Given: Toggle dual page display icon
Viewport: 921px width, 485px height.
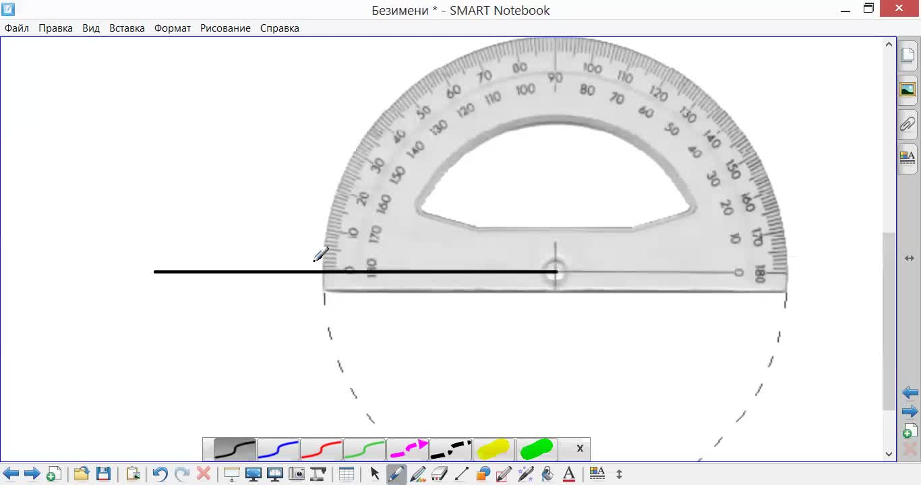Looking at the screenshot, I should tap(275, 474).
